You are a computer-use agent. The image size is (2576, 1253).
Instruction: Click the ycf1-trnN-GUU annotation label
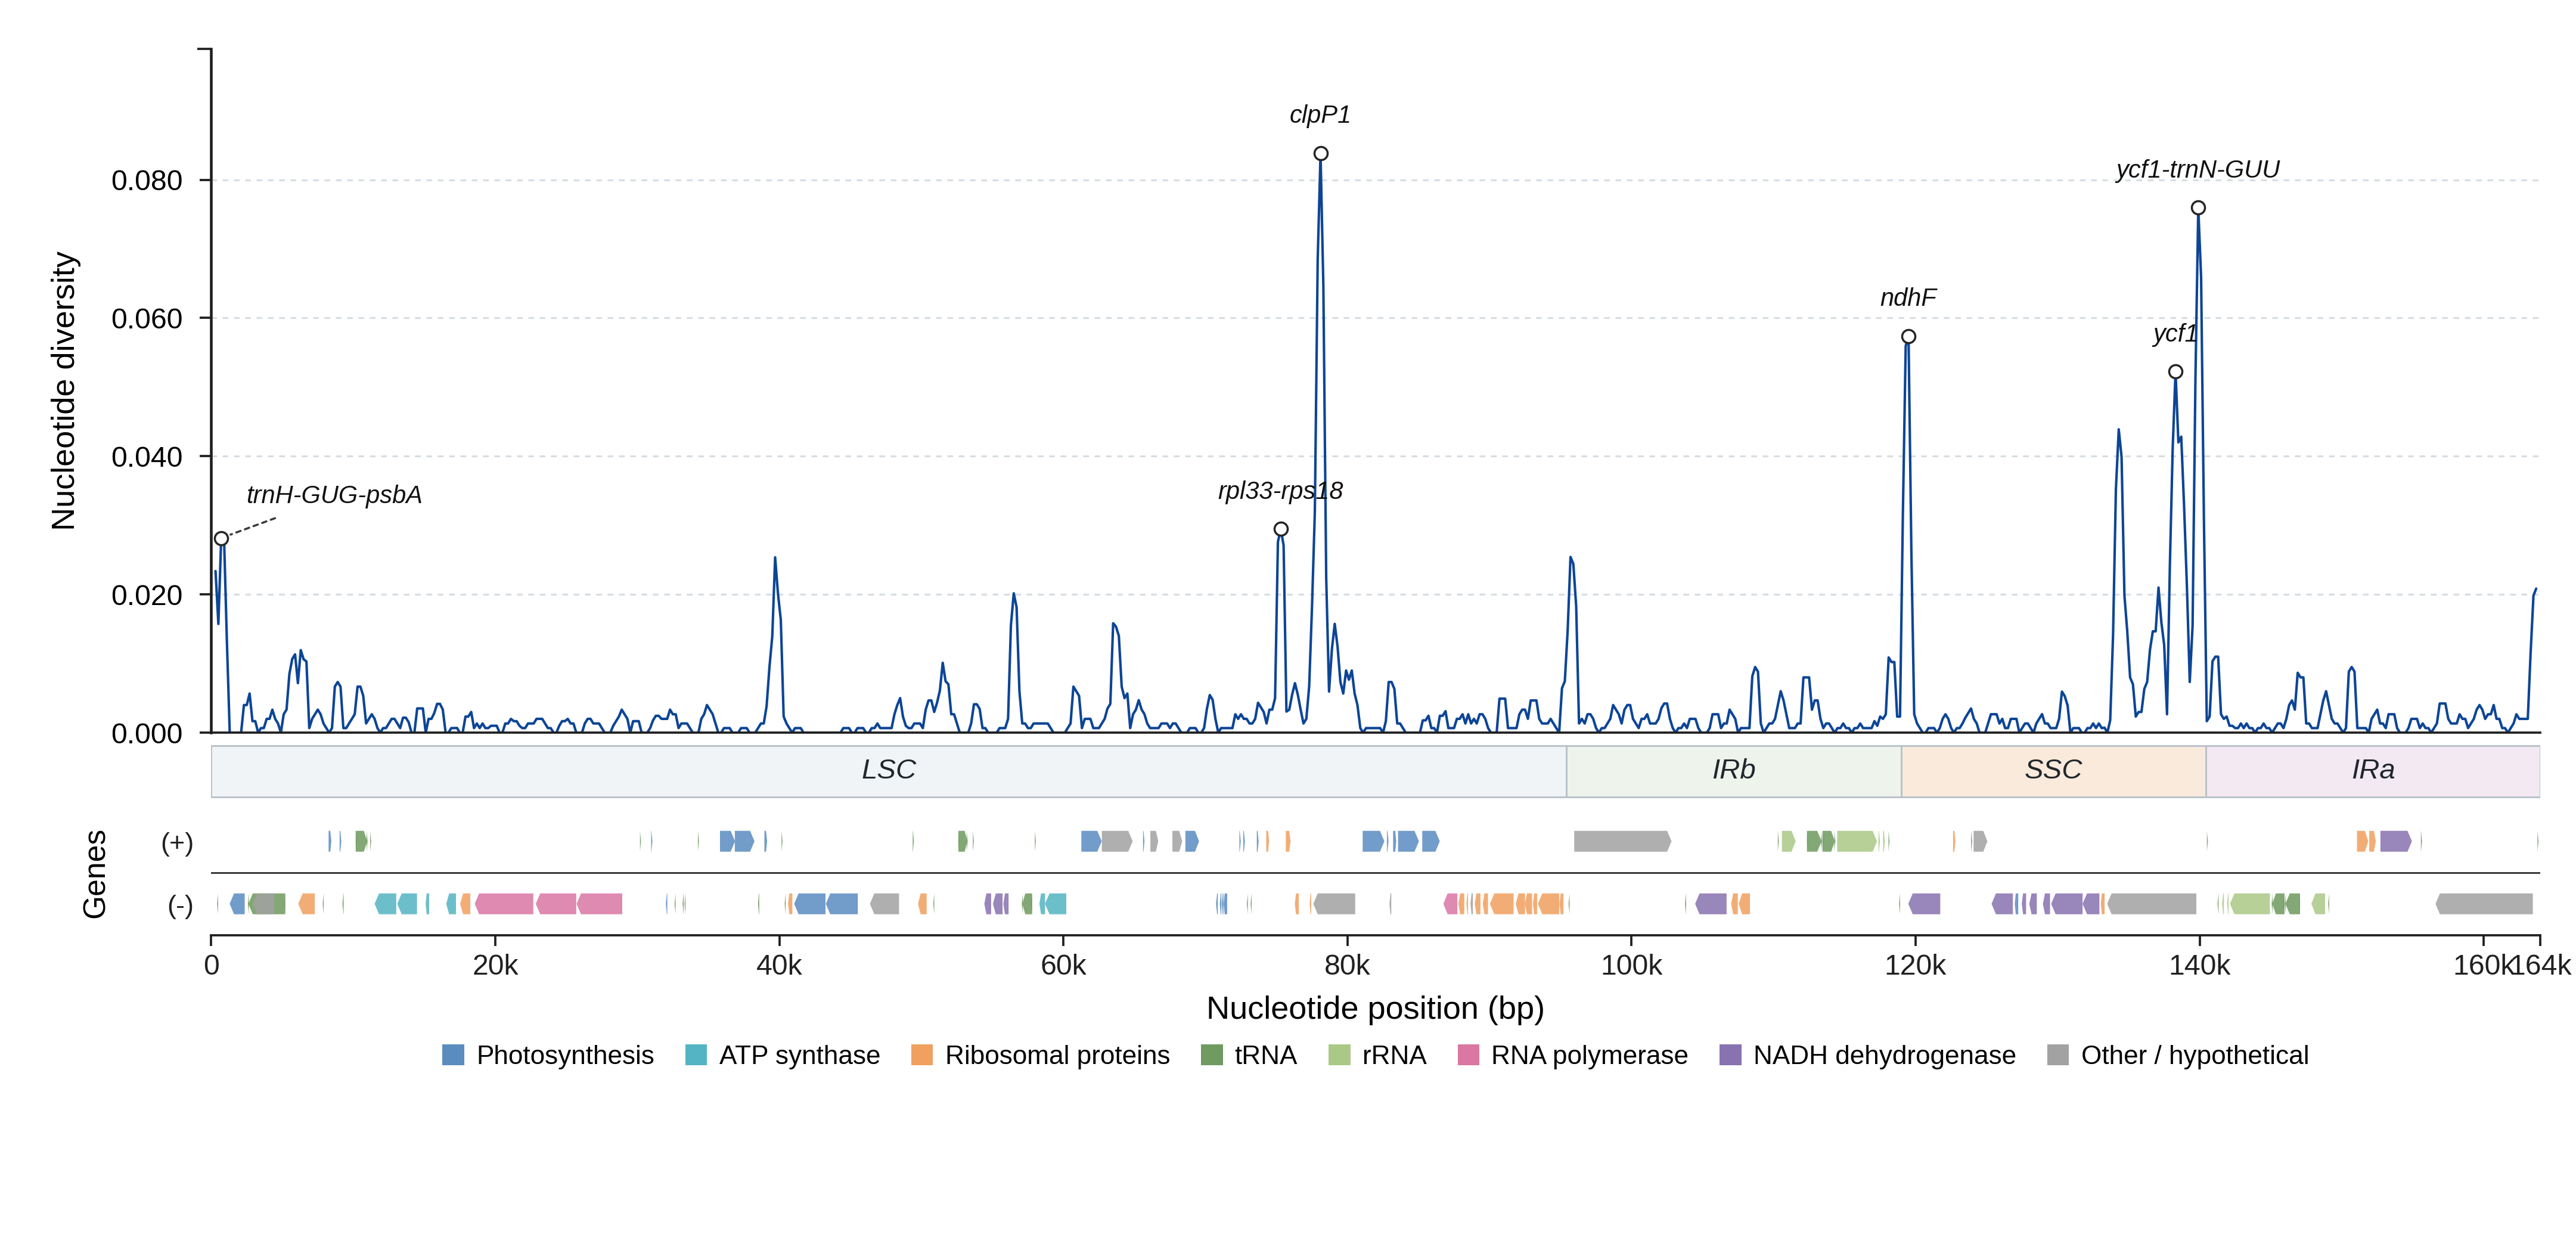tap(2198, 169)
